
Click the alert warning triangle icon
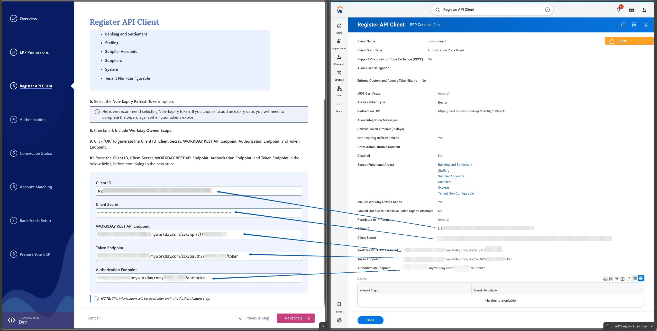pos(611,41)
